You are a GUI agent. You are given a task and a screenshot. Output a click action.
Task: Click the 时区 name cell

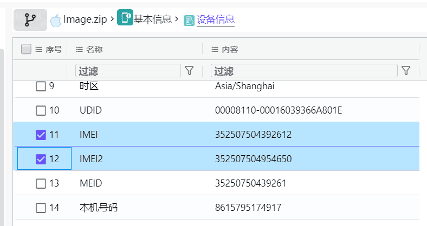[89, 86]
